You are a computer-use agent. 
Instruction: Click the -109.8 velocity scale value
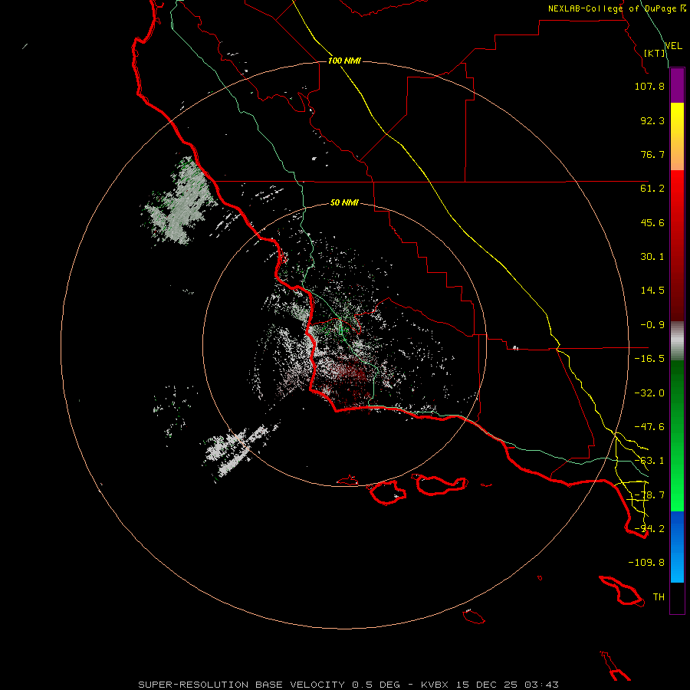point(646,563)
